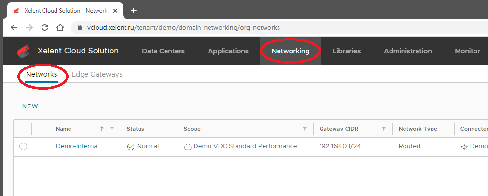
Task: Click the padlock site security icon
Action: [79, 27]
